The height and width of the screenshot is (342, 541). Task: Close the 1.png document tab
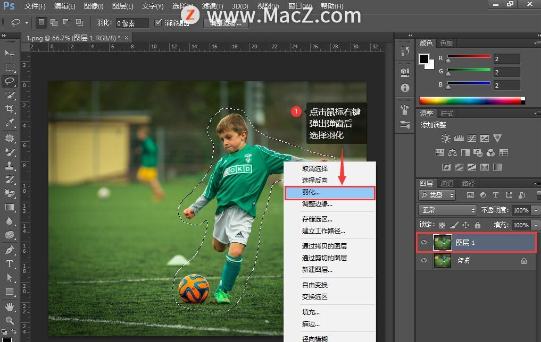[127, 38]
